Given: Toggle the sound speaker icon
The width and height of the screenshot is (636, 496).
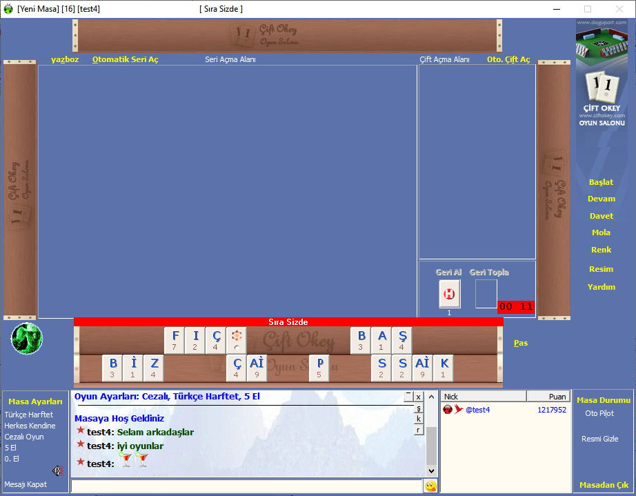Looking at the screenshot, I should [57, 471].
